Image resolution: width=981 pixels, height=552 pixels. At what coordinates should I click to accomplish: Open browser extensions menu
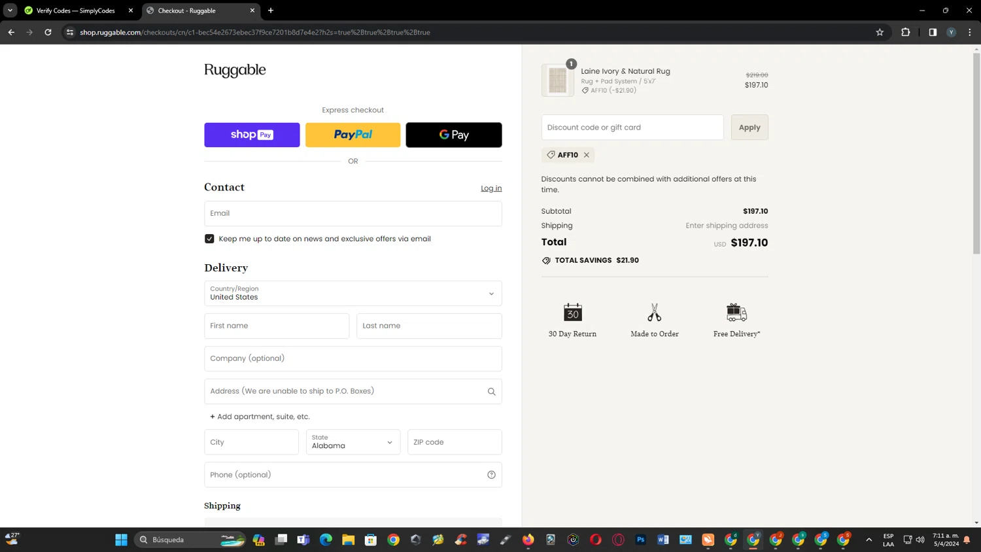(906, 32)
